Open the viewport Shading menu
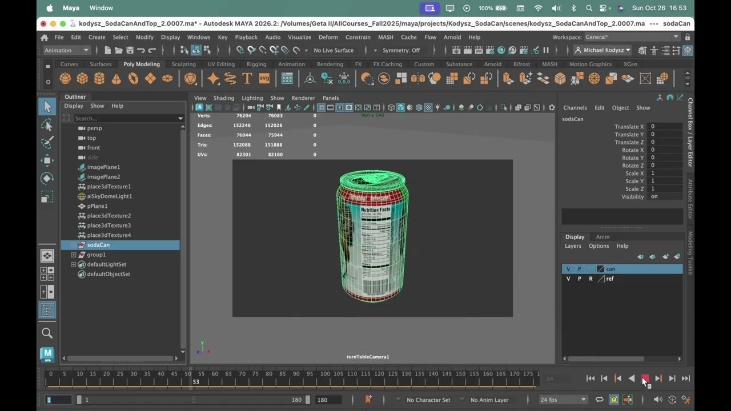Image resolution: width=731 pixels, height=411 pixels. click(x=224, y=98)
